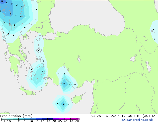
Task: Select the 10–15 mm legend color swatch
Action: (33, 119)
